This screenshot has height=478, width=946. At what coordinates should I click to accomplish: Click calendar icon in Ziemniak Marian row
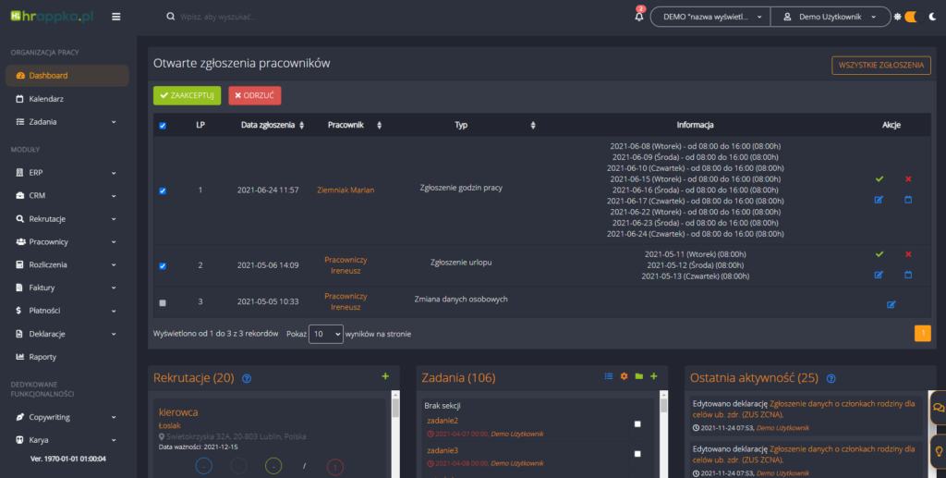click(x=908, y=199)
